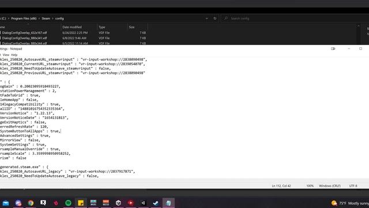Select the config breadcrumb in Explorer
Image resolution: width=369 pixels, height=208 pixels.
(x=59, y=18)
